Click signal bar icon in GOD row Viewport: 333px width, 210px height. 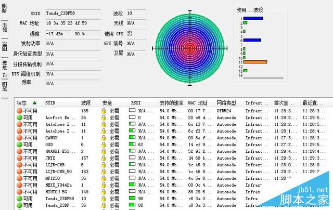[x=132, y=144]
